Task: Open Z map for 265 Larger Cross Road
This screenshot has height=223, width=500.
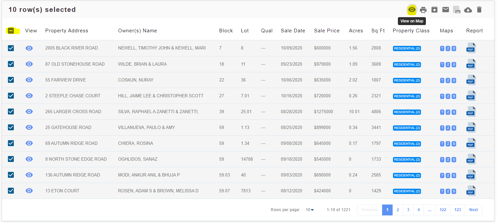Action: (x=448, y=112)
